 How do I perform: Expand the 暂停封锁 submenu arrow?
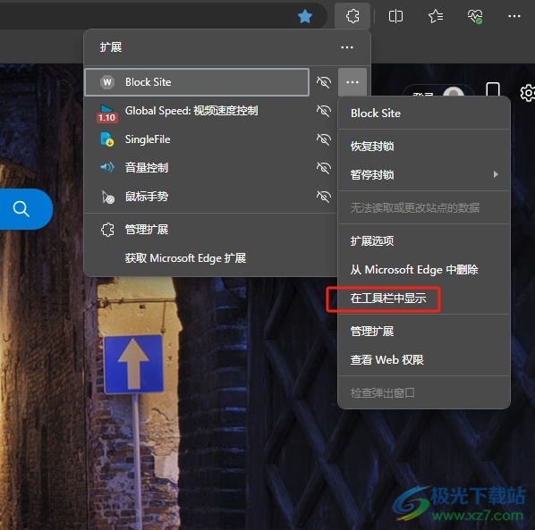[x=496, y=174]
